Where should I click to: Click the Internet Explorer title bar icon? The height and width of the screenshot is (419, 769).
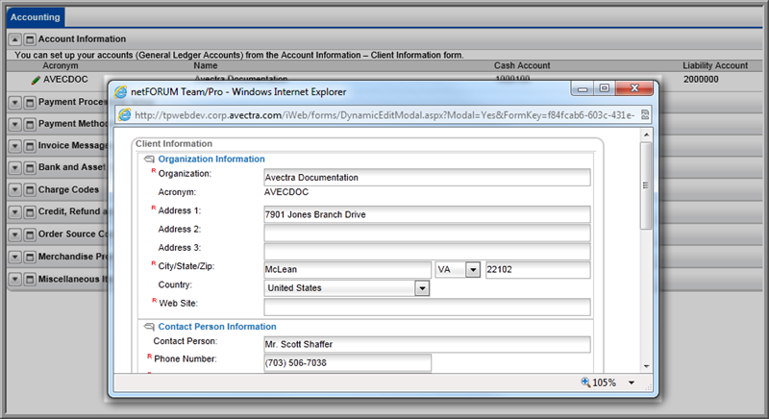121,92
